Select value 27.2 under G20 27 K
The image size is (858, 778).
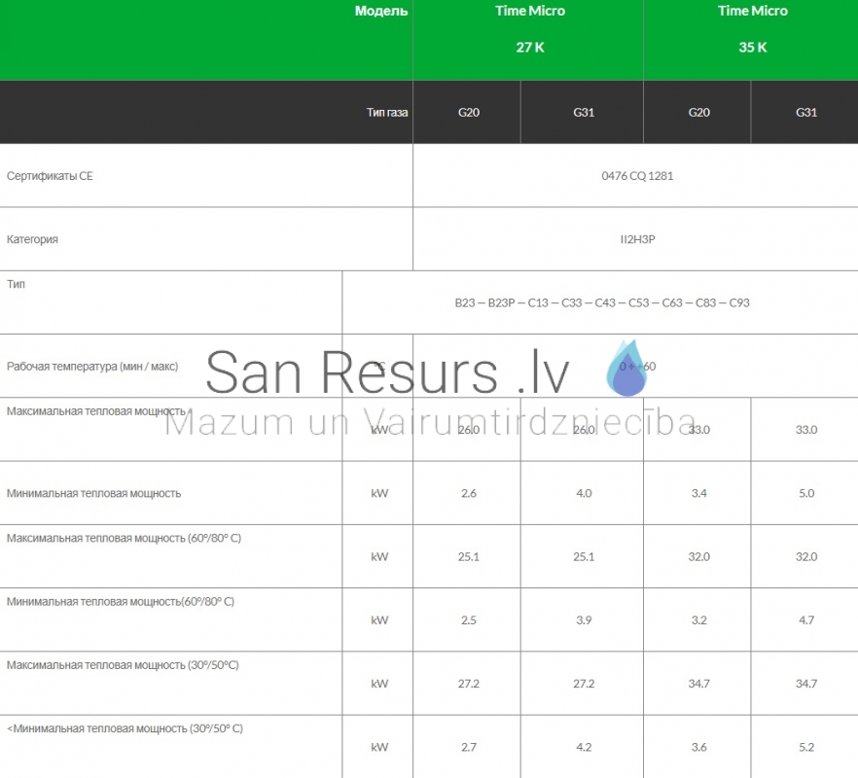point(469,684)
